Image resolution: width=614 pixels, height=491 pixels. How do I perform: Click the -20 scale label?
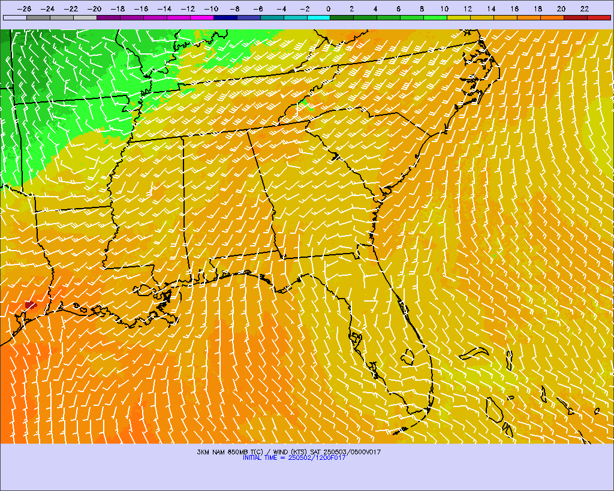tap(94, 8)
